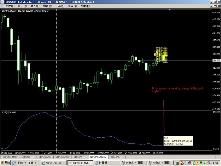The image size is (221, 166).
Task: Click the orange circle tray icon
Action: [197, 163]
